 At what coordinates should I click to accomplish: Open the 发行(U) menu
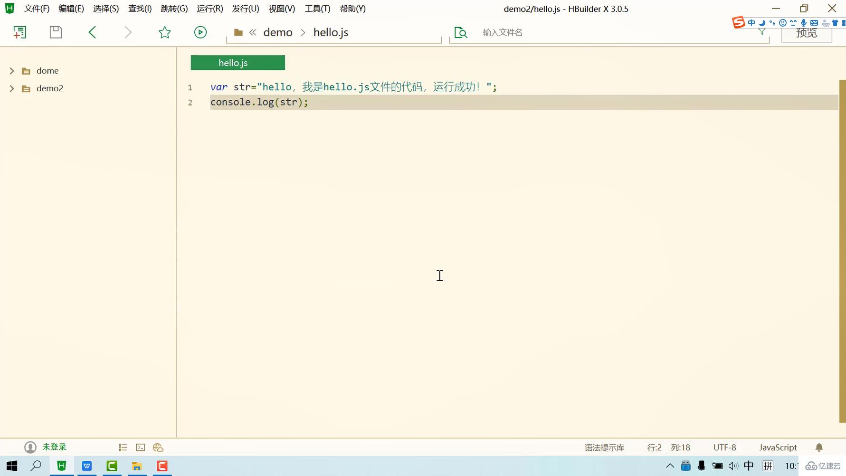246,9
